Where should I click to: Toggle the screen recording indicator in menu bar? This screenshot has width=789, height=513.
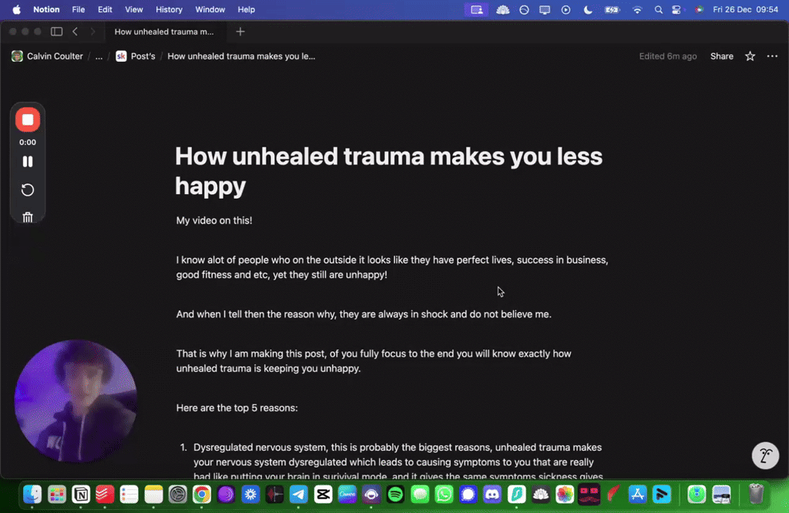[x=476, y=9]
